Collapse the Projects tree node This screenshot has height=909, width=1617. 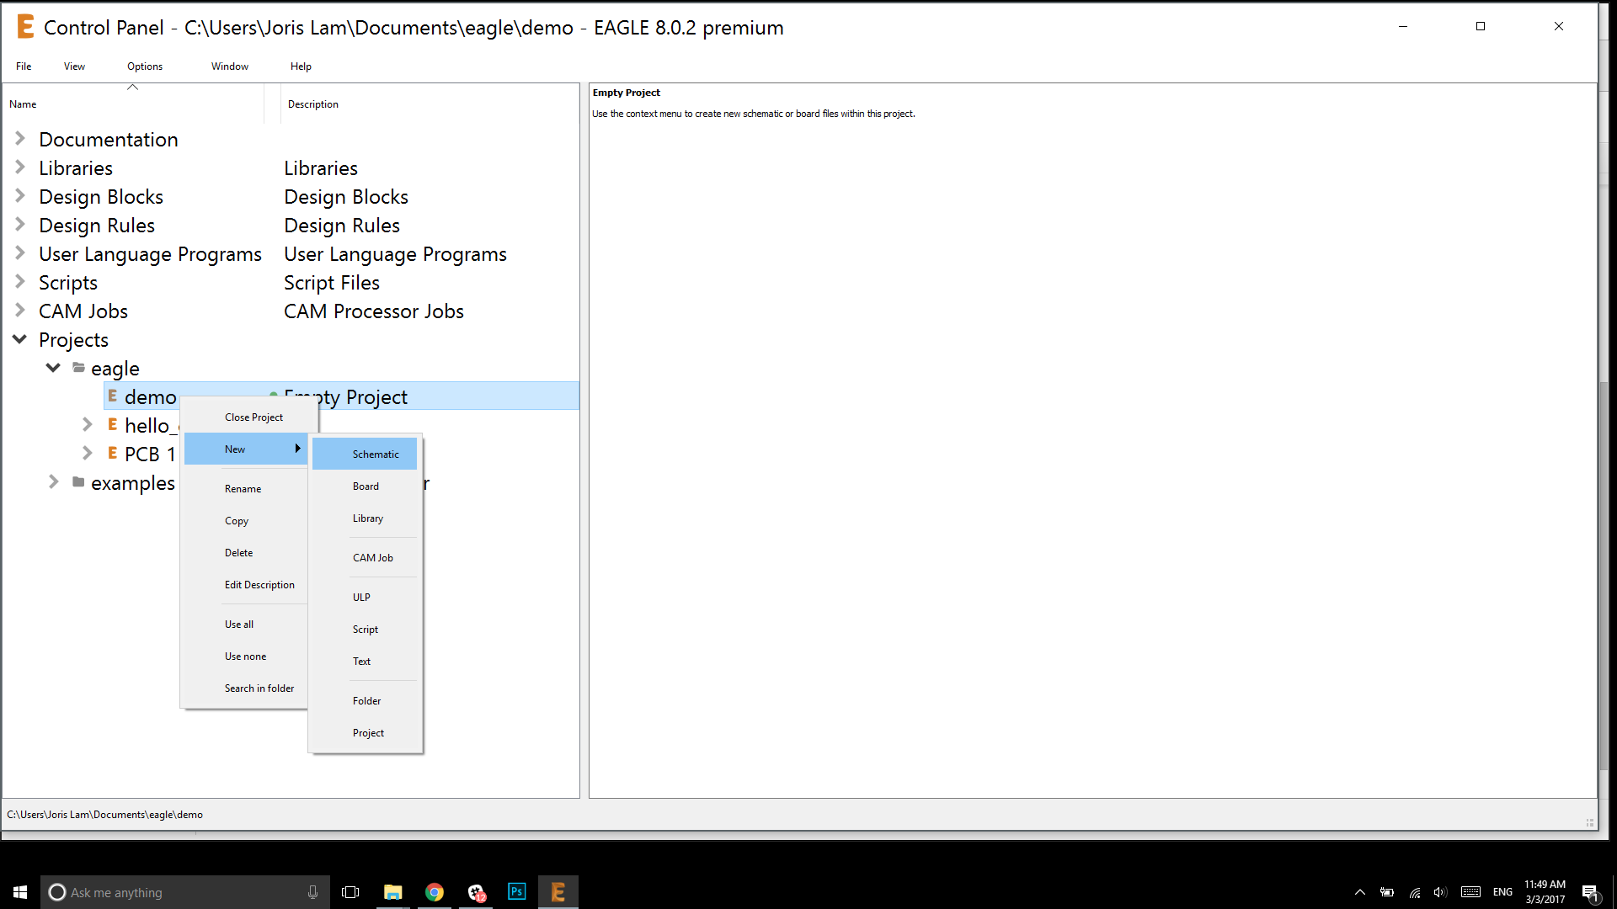point(20,339)
